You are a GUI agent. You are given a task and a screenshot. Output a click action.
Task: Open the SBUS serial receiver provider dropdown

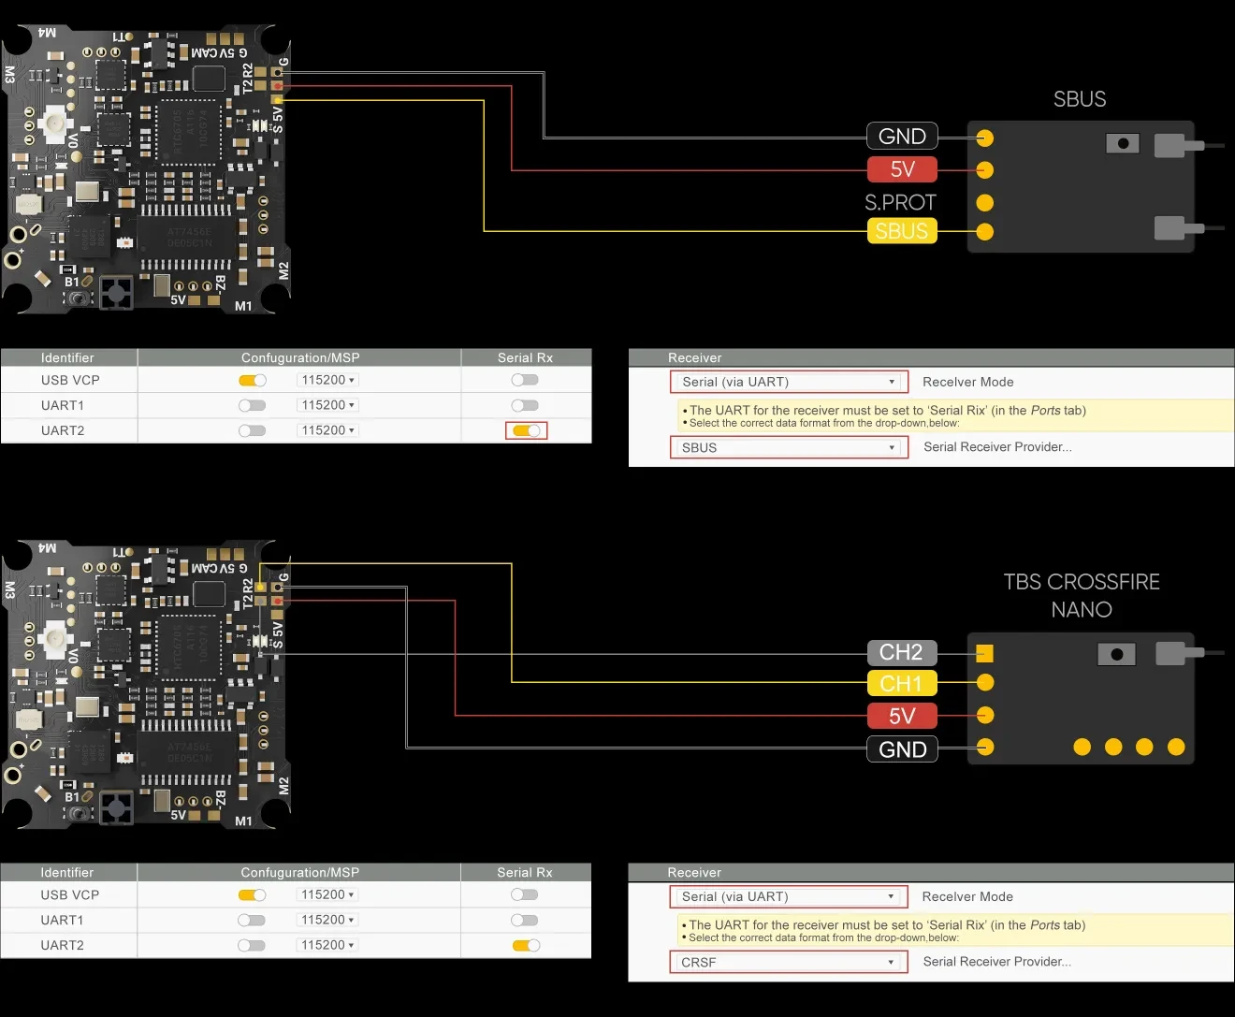pyautogui.click(x=789, y=447)
